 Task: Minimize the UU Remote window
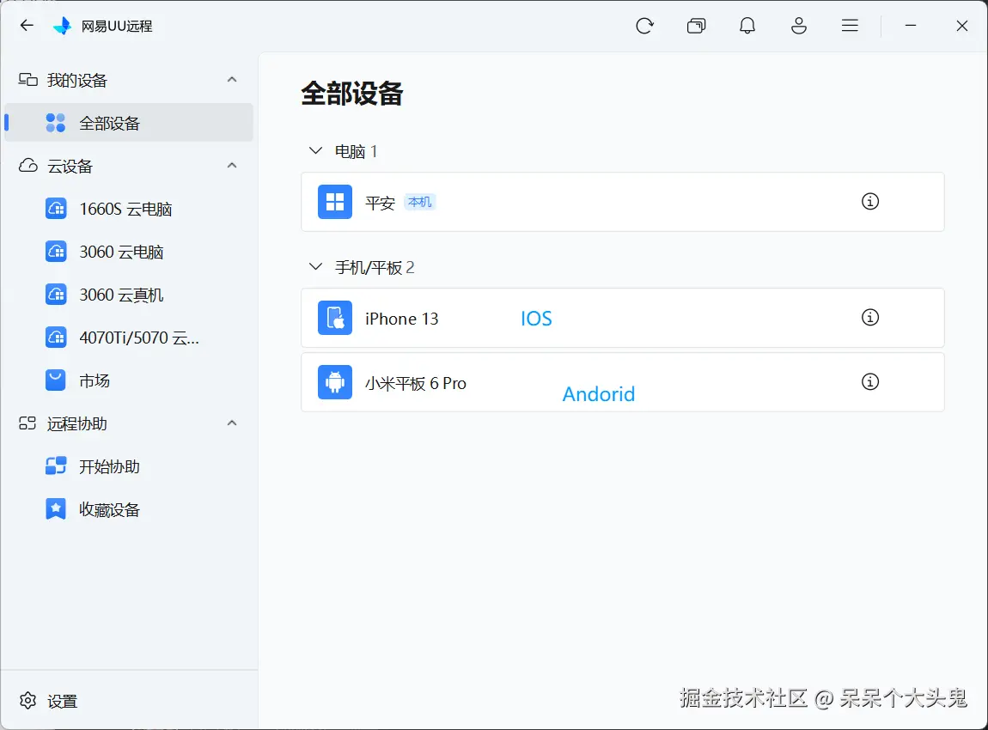pos(911,26)
